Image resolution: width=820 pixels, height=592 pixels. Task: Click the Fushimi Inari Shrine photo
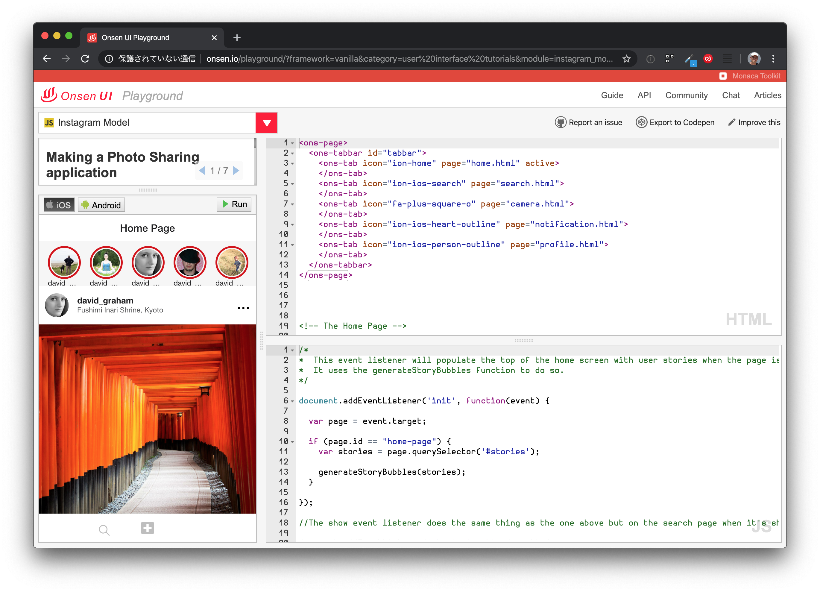pos(148,419)
